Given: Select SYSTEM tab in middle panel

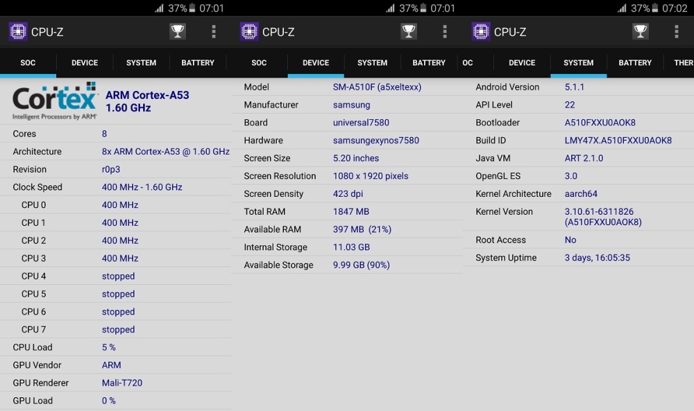Looking at the screenshot, I should pos(372,63).
